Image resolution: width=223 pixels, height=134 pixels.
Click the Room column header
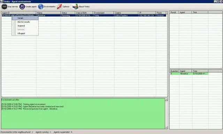tap(161, 13)
